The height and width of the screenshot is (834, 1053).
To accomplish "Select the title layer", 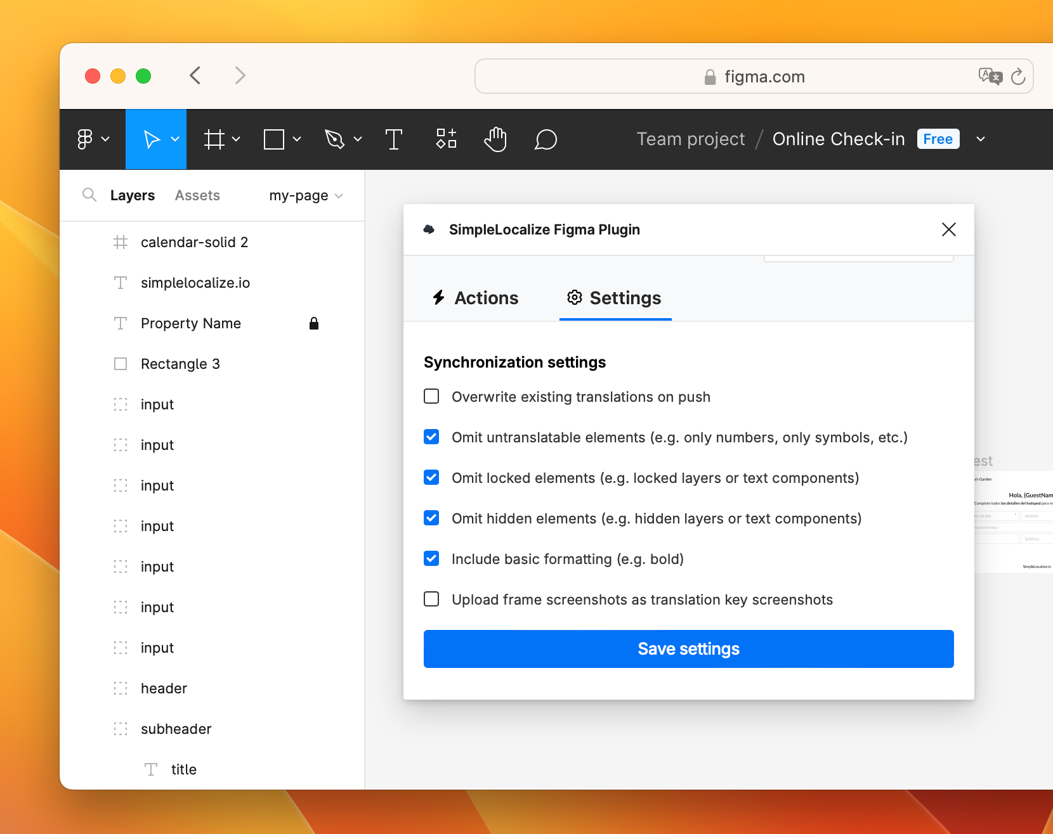I will [212, 769].
